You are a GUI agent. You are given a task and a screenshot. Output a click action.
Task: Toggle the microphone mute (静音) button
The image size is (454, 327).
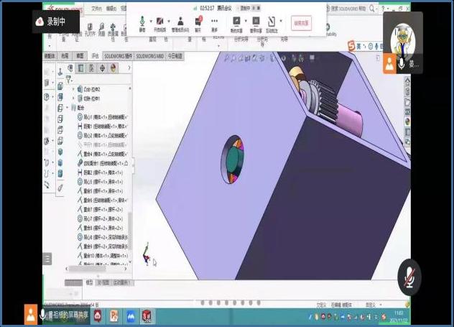pyautogui.click(x=142, y=23)
